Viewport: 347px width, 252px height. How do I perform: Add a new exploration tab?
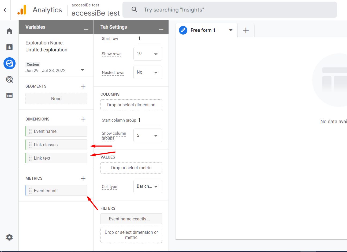click(x=246, y=30)
